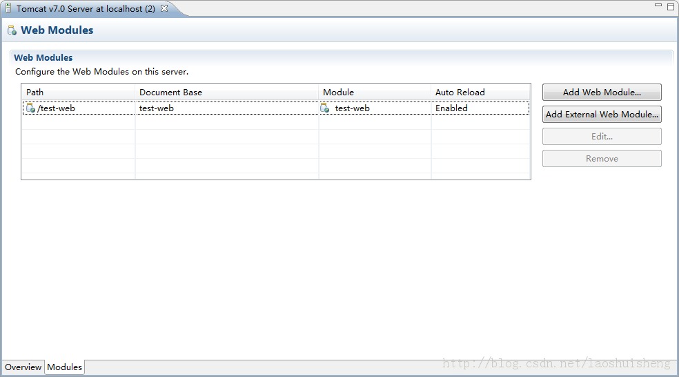The width and height of the screenshot is (679, 377).
Task: Click the Remove button
Action: point(602,159)
